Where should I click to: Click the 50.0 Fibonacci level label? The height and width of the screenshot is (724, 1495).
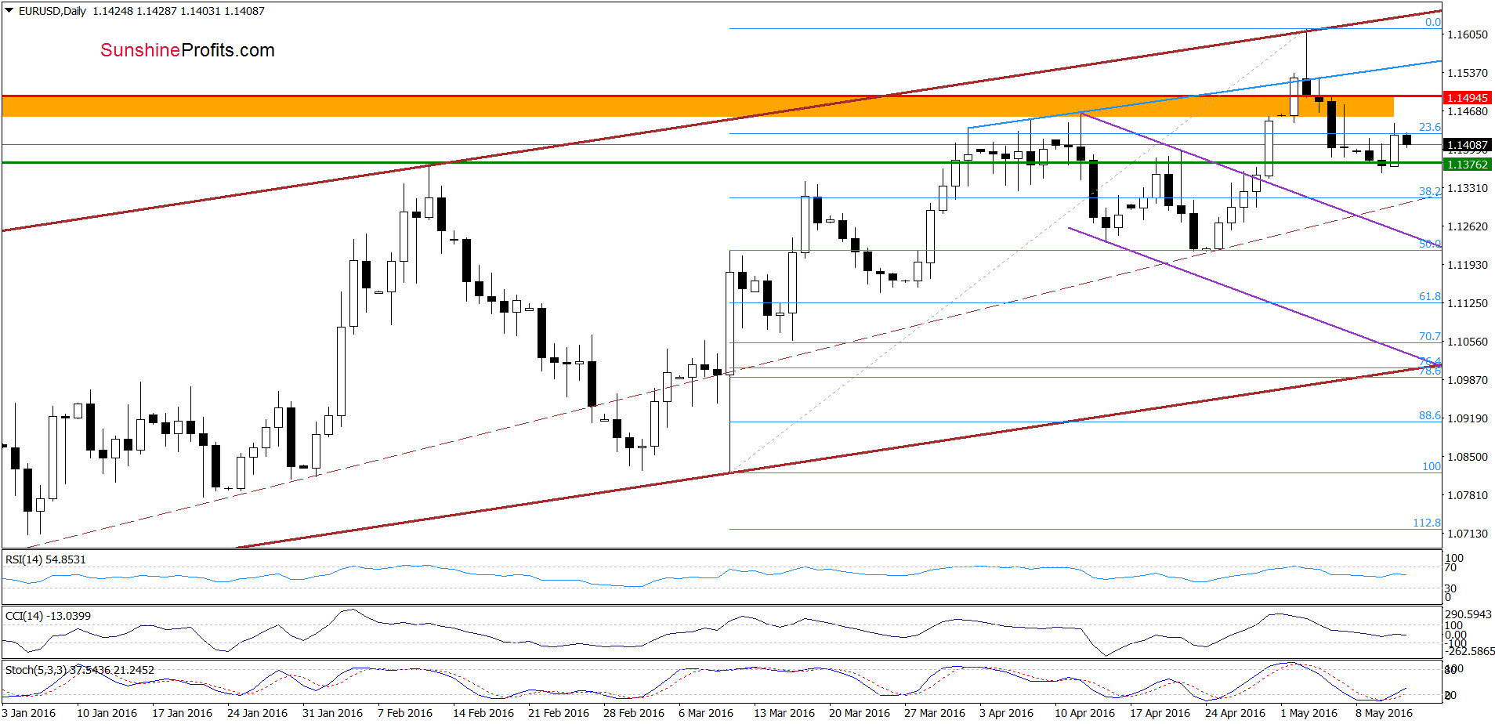[x=1429, y=244]
